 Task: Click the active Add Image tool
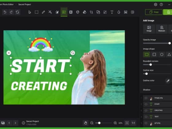tap(64, 12)
